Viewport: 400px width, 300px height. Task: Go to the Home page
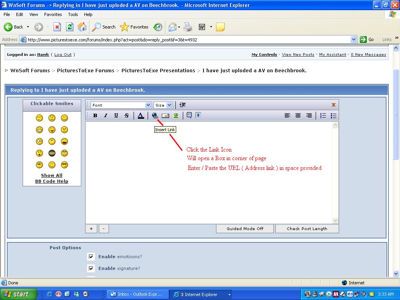click(x=82, y=27)
